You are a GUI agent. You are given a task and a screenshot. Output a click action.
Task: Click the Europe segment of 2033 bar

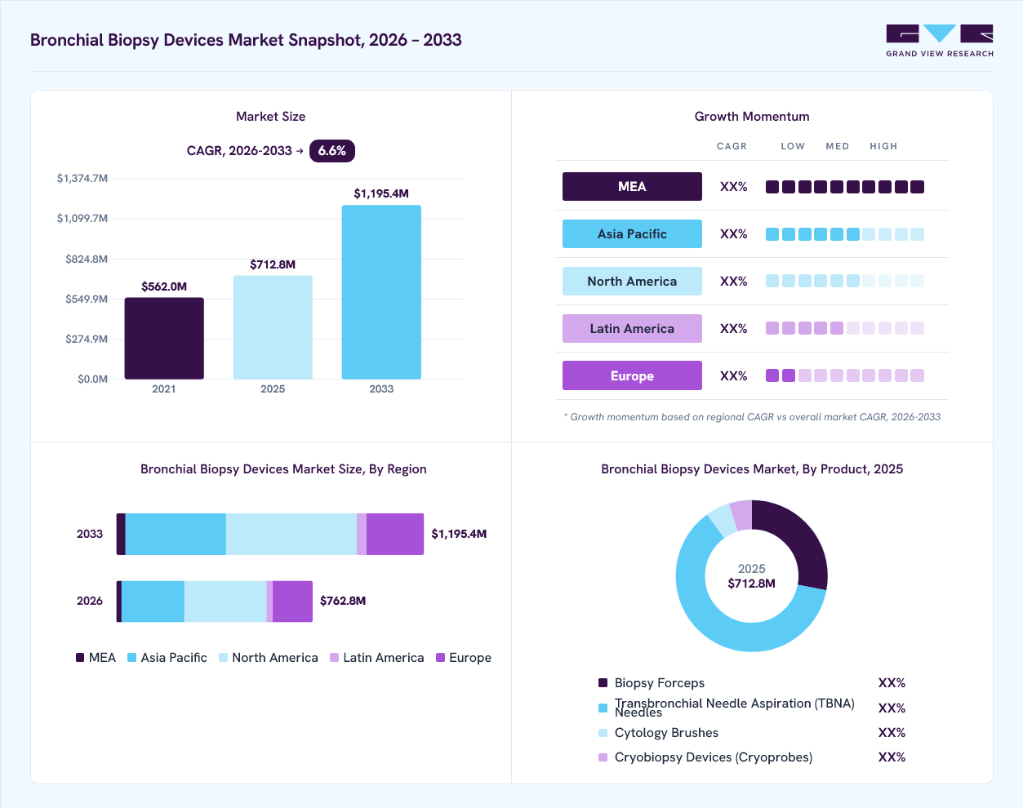[395, 535]
